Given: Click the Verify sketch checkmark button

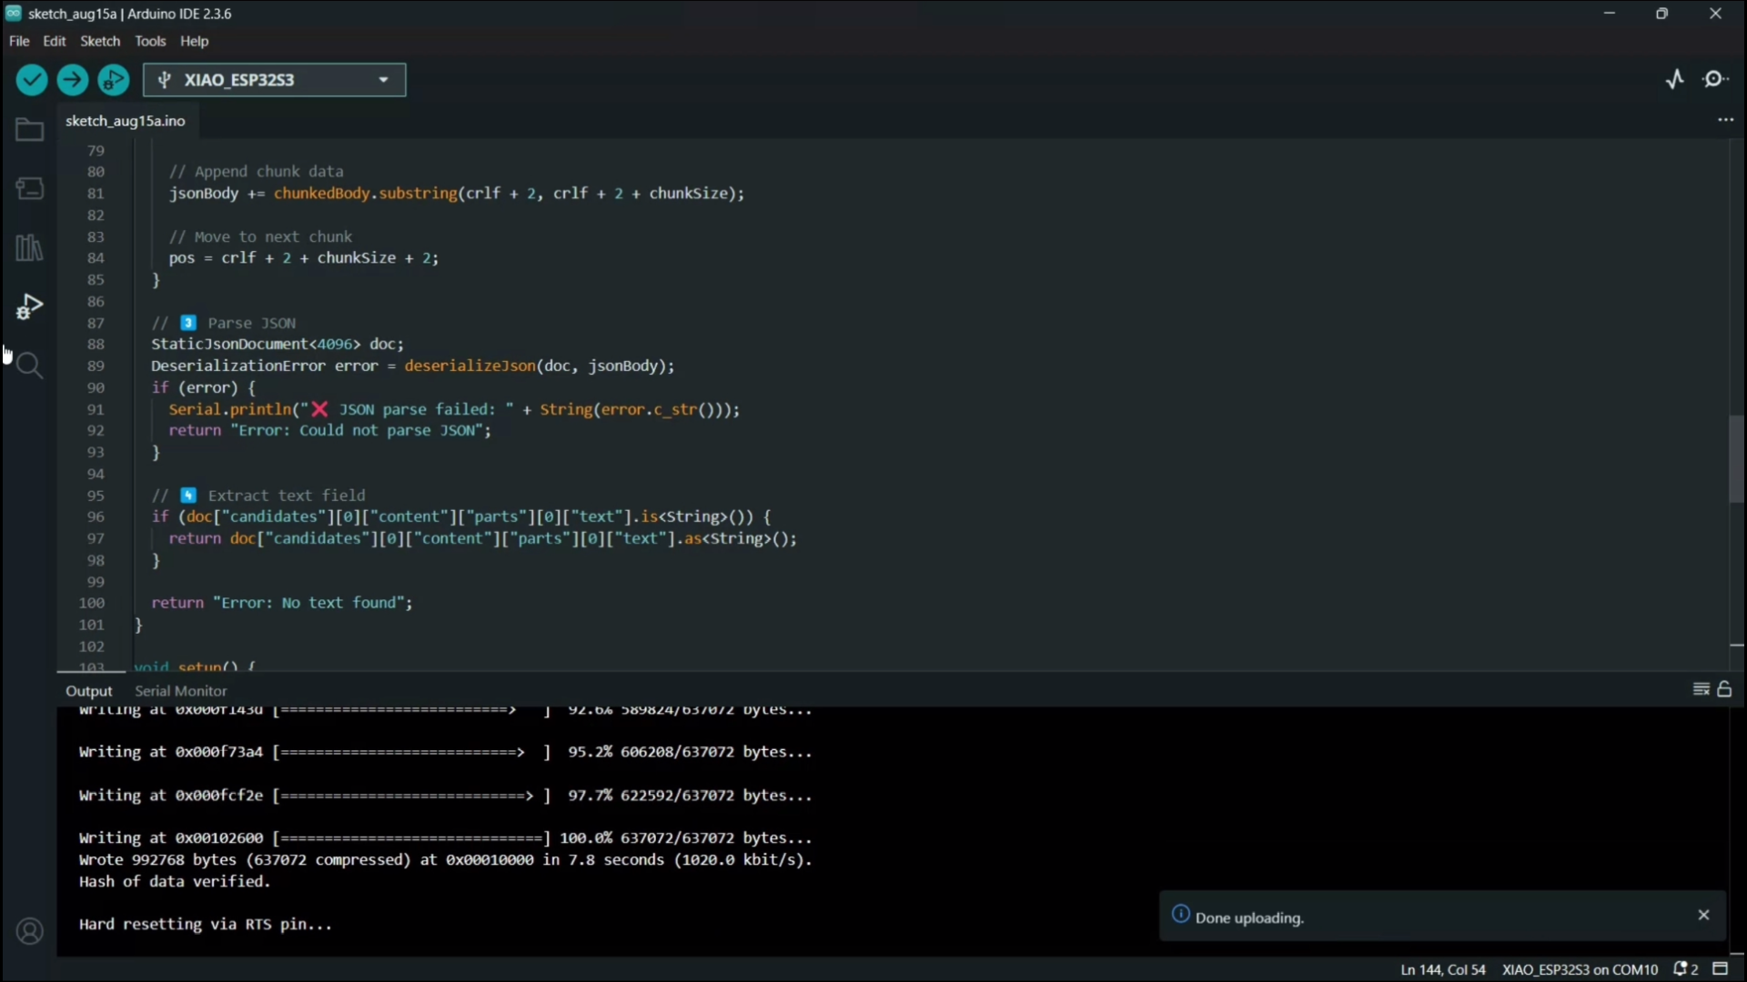Looking at the screenshot, I should 32,80.
